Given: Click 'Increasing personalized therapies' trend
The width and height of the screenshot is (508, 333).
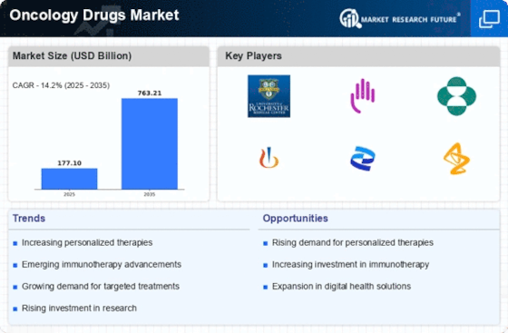Looking at the screenshot, I should pos(87,242).
